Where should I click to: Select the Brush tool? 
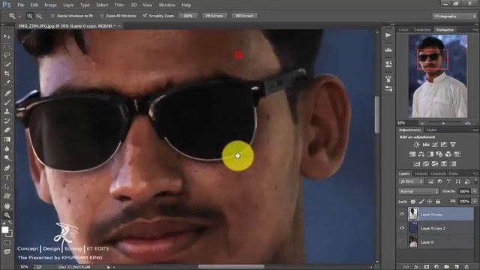(x=7, y=102)
